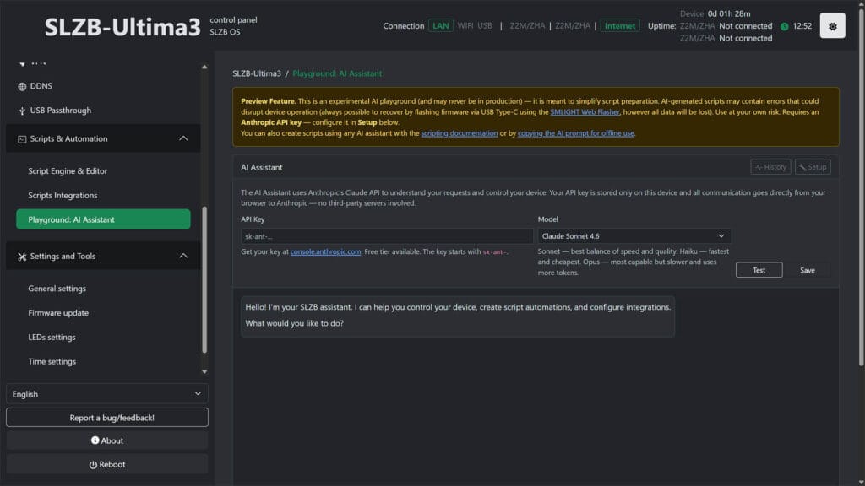Toggle the Internet connection status indicator

[x=620, y=26]
